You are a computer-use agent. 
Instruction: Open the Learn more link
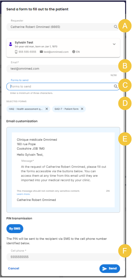click(24, 194)
